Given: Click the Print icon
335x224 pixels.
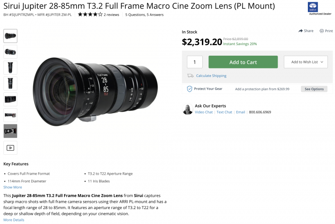Looking at the screenshot, I should tap(321, 31).
